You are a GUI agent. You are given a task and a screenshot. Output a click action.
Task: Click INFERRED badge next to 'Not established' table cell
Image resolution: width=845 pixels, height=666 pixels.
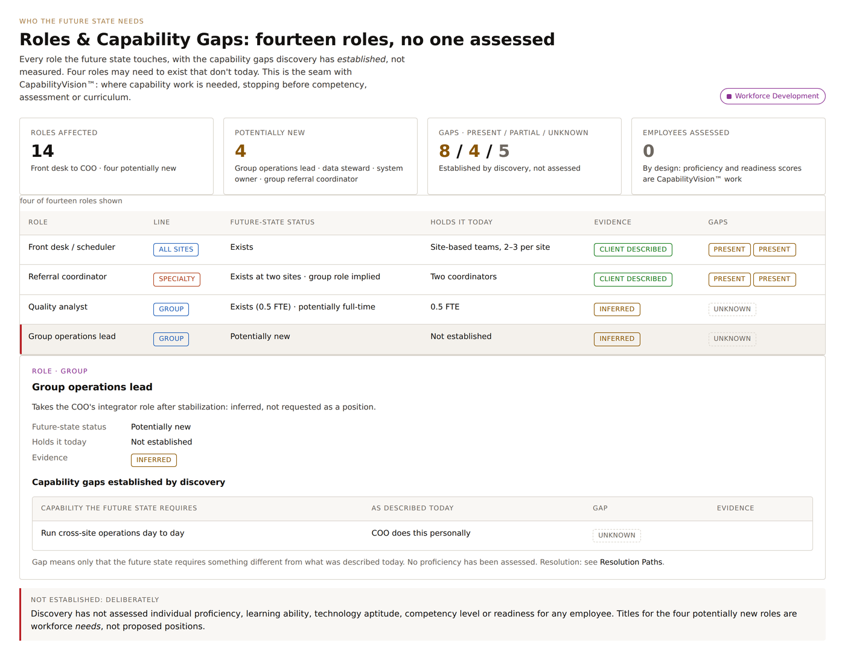pos(617,339)
